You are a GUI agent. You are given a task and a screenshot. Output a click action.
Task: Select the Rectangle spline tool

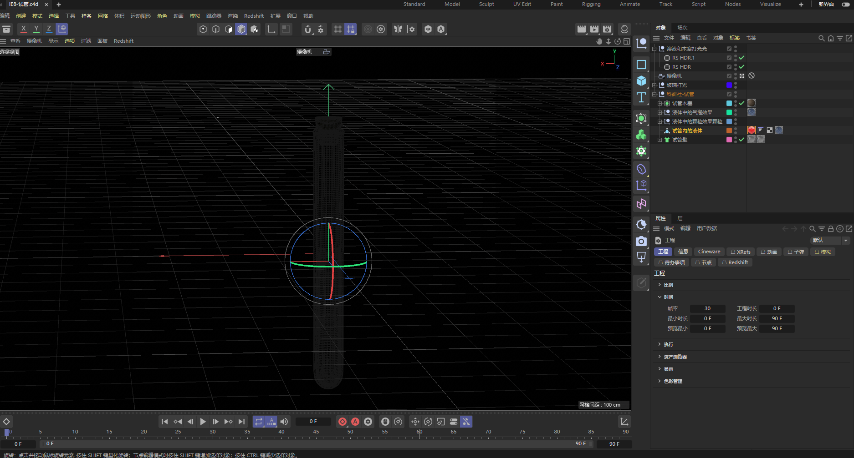[641, 65]
